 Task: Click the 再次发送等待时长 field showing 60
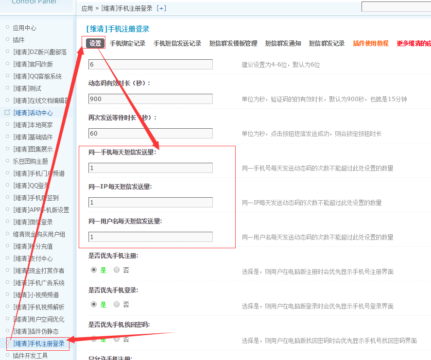(151, 134)
